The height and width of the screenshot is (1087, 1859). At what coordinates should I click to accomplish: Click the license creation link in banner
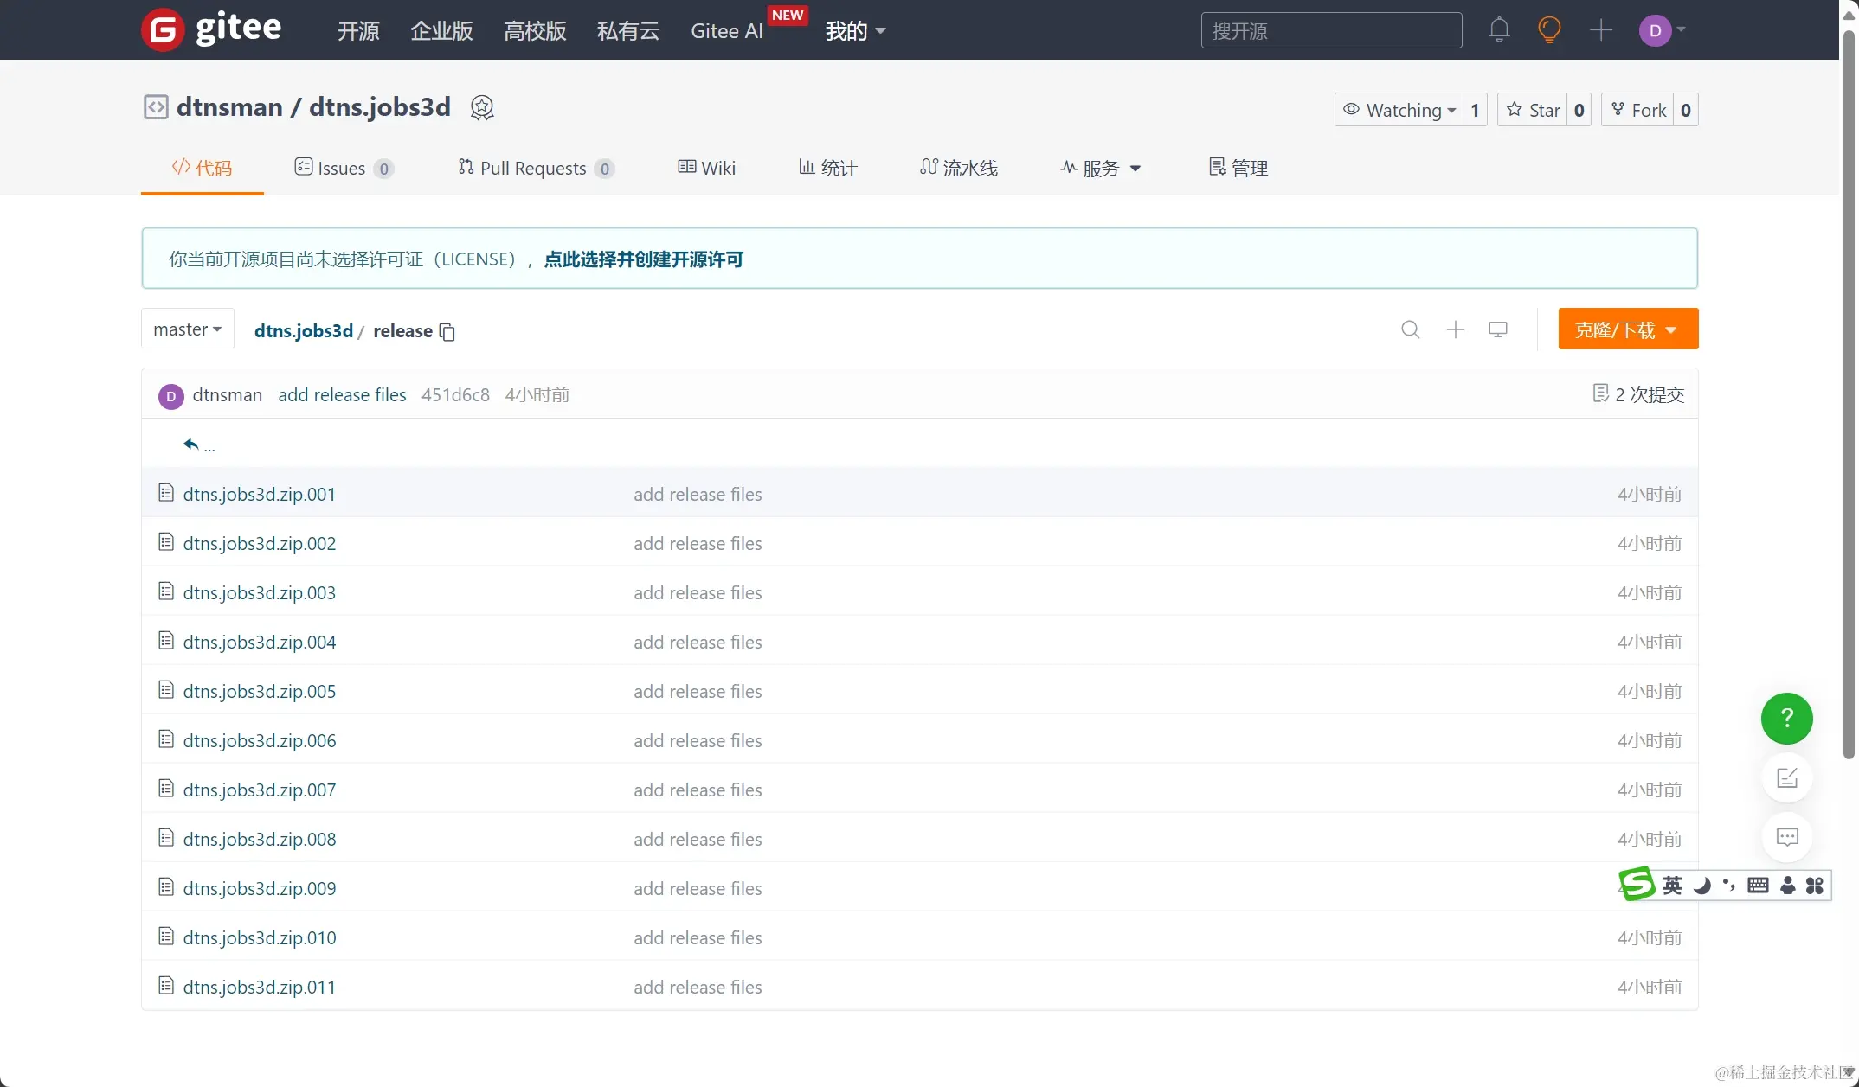coord(643,259)
